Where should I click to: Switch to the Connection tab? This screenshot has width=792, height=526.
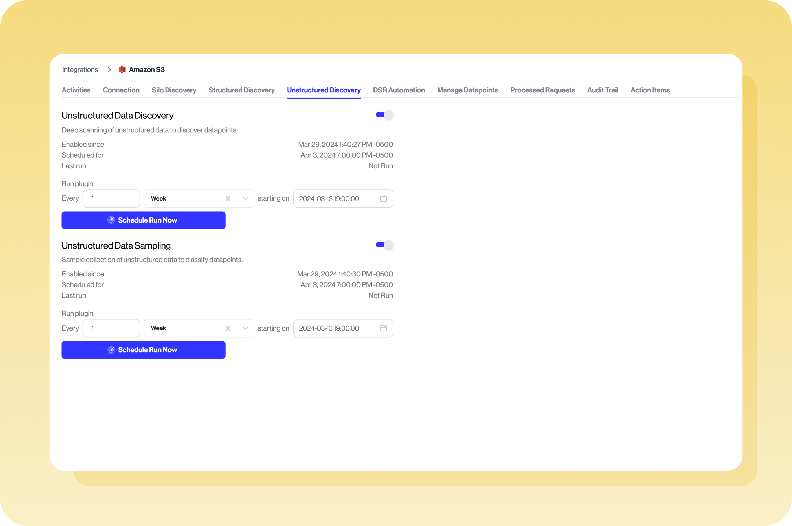tap(121, 90)
